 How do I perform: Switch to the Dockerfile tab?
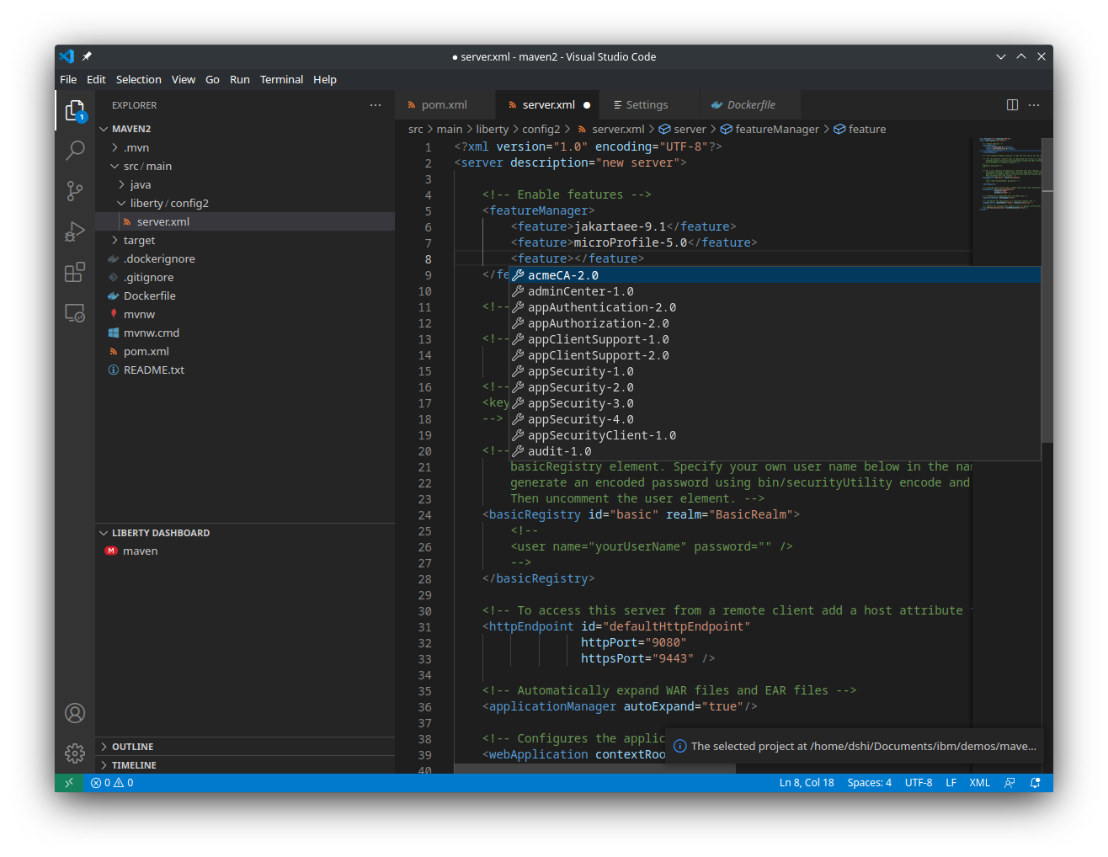pyautogui.click(x=751, y=105)
